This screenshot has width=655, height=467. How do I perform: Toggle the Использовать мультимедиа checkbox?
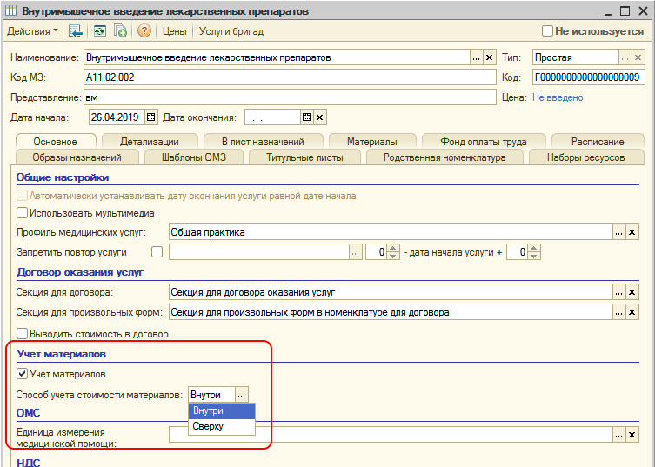pyautogui.click(x=23, y=213)
